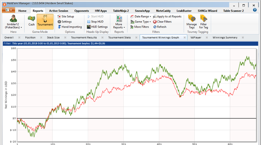Image resolution: width=261 pixels, height=145 pixels.
Task: Open the Active Session tab
Action: pos(59,11)
